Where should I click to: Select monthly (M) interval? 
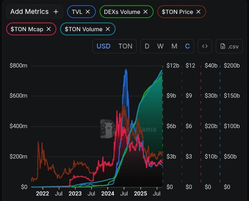click(174, 46)
